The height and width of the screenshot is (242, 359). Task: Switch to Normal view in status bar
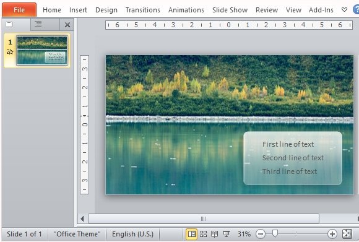(191, 234)
